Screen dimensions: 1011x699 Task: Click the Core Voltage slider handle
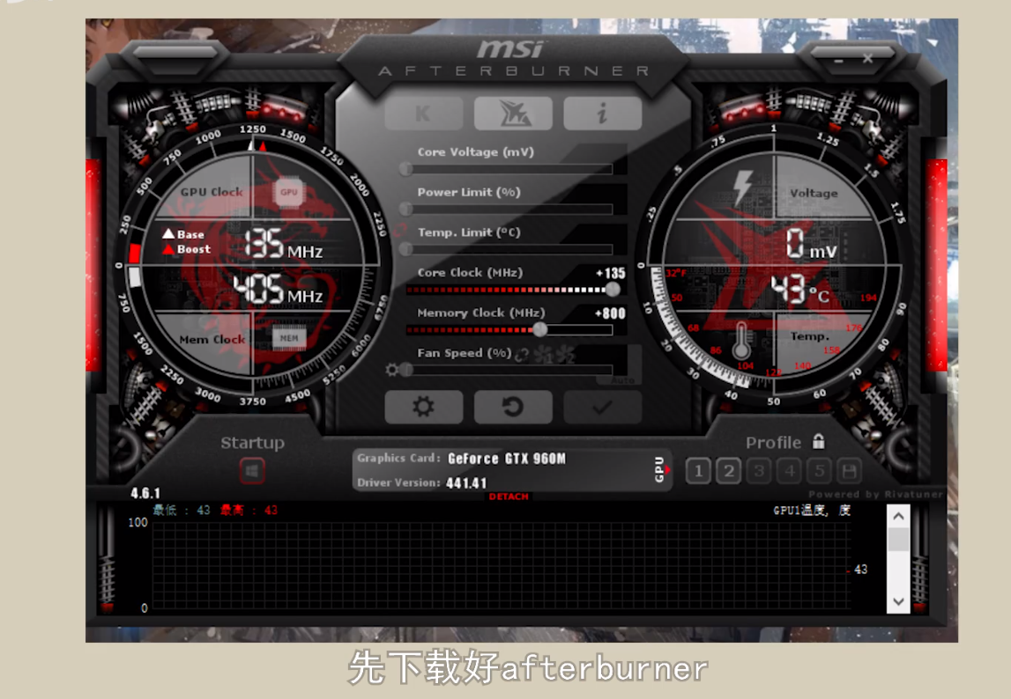(405, 169)
